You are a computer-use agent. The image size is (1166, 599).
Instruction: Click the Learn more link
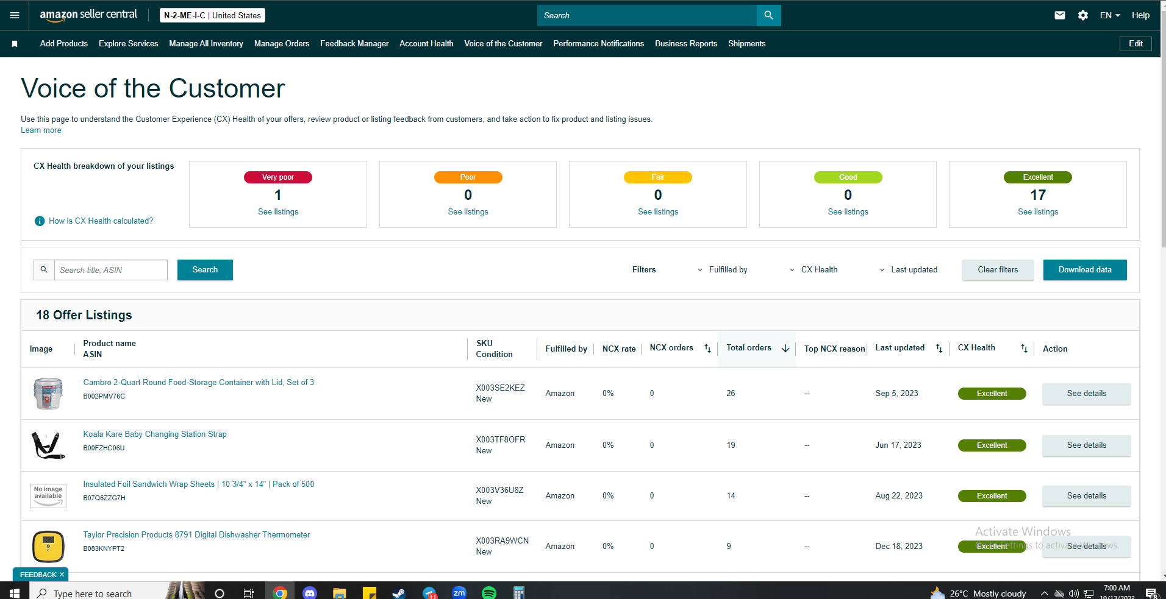click(41, 130)
